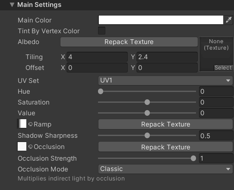Click the Occlusion object picker circle icon
The width and height of the screenshot is (234, 190).
click(30, 147)
